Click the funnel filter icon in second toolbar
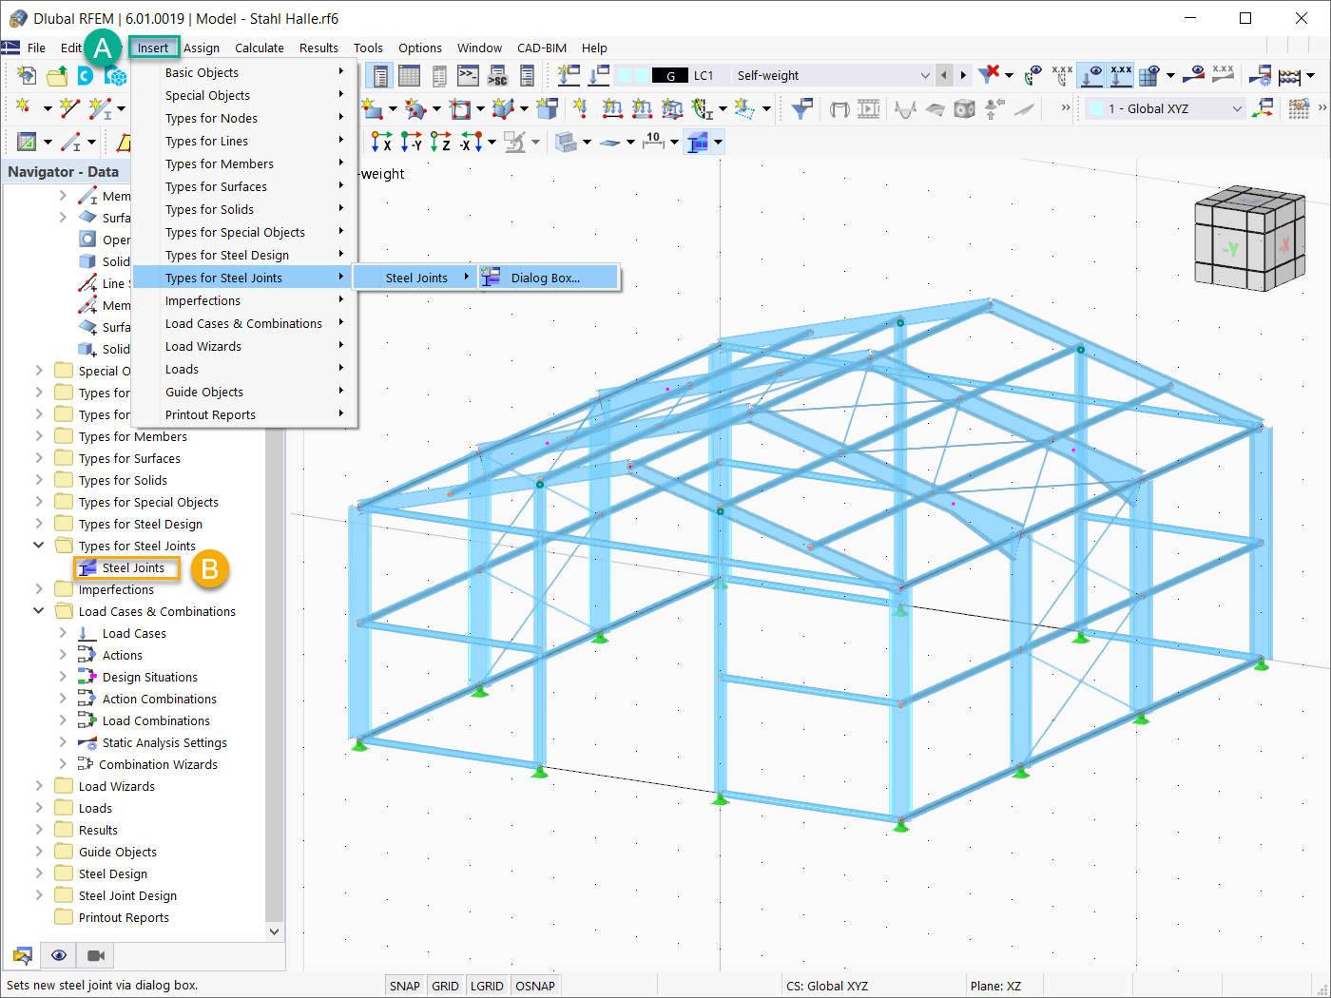The image size is (1331, 998). click(801, 108)
